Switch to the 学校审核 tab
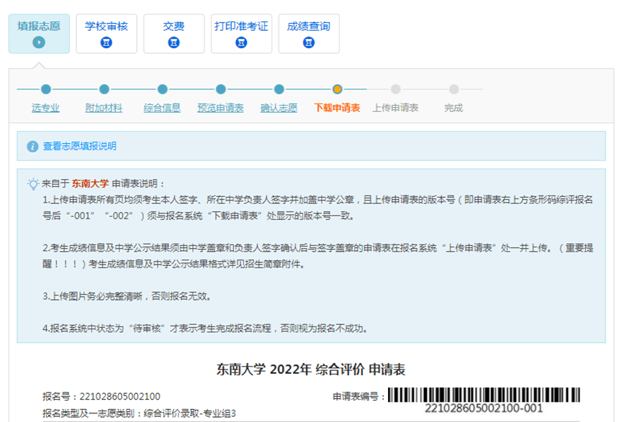 pos(107,34)
